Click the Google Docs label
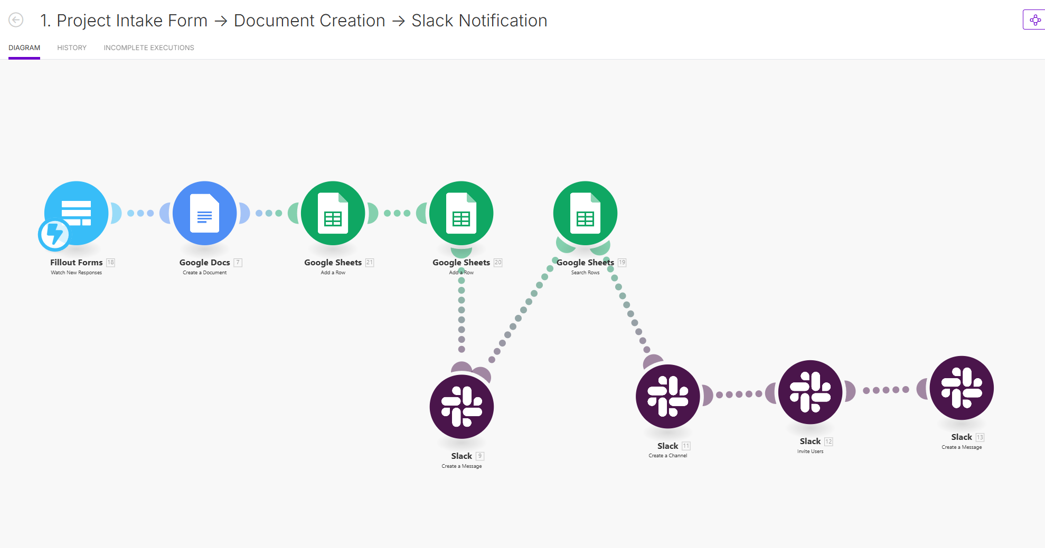 (205, 262)
